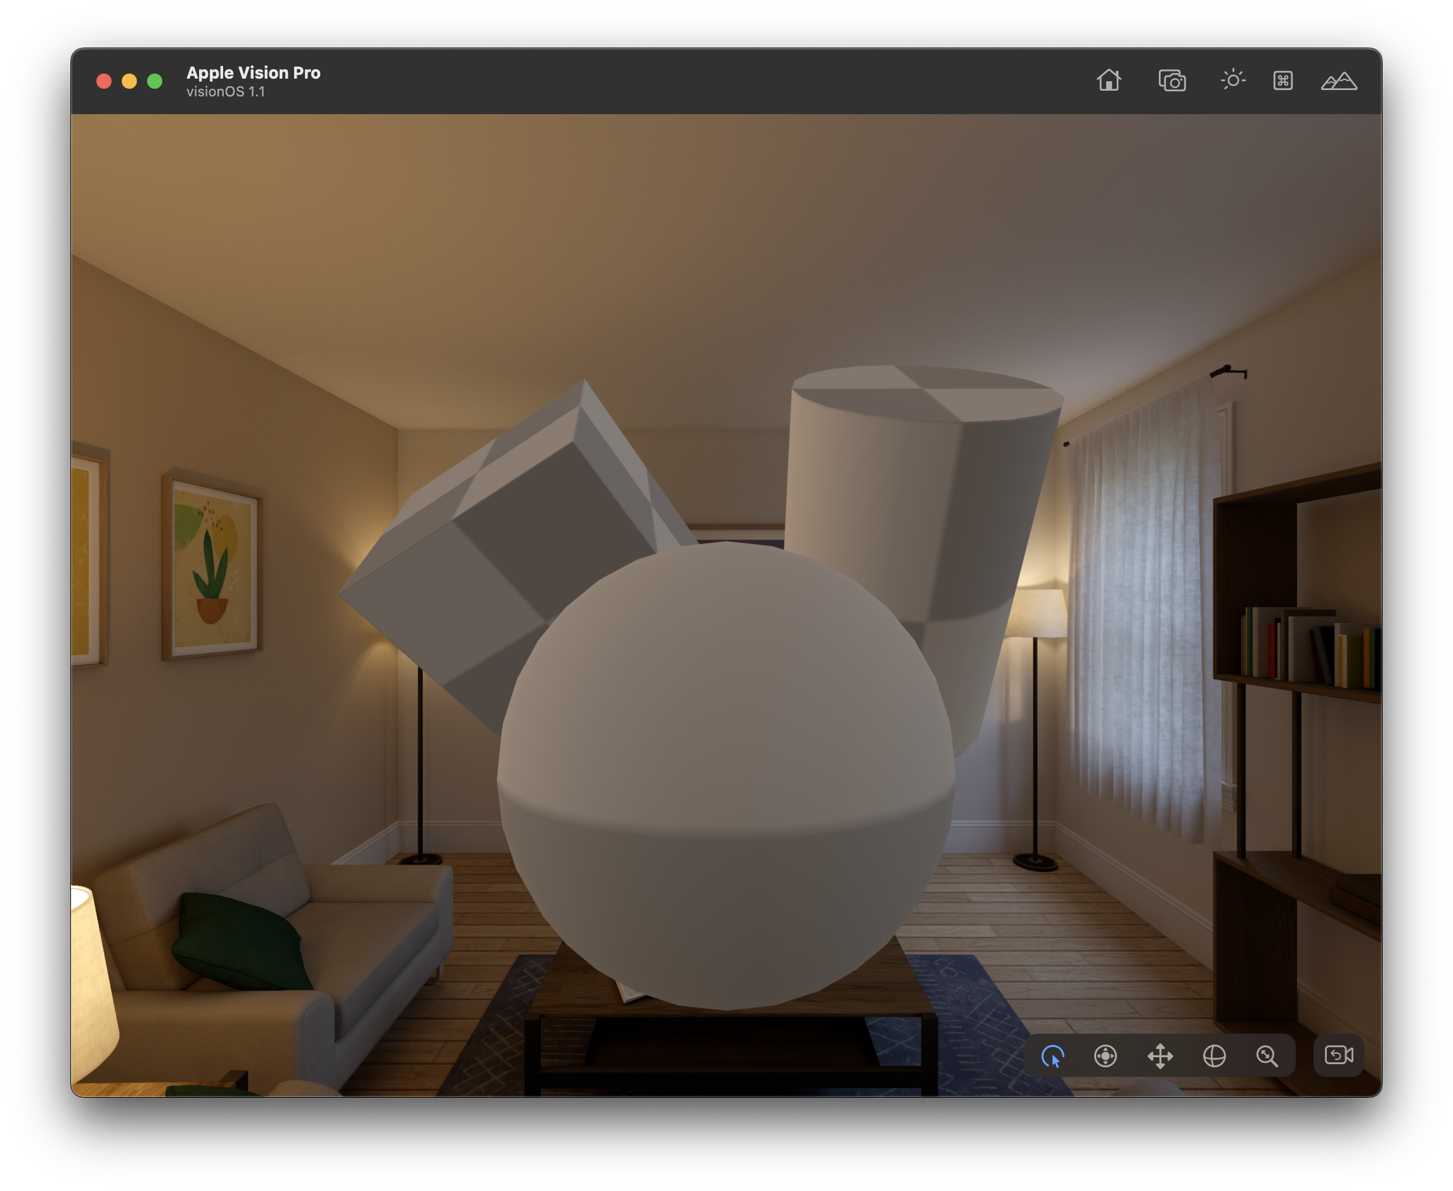Click the Save Screenshot camera icon

[1172, 81]
